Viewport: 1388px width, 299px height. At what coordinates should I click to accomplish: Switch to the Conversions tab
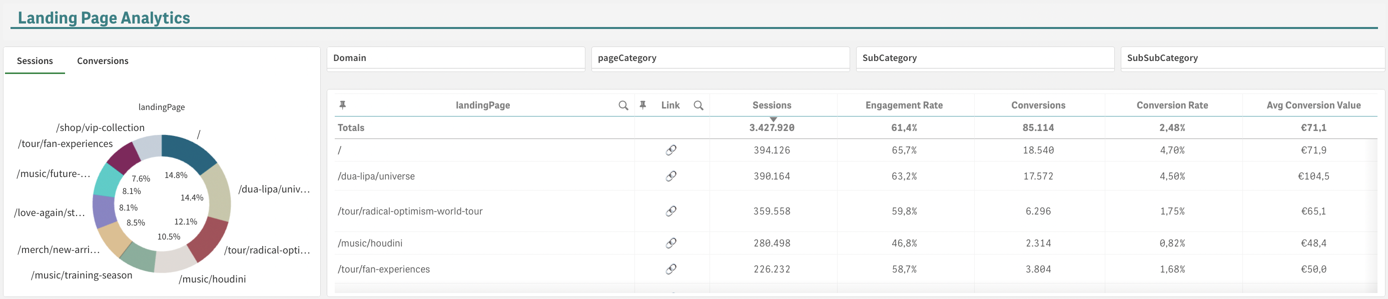[x=103, y=61]
